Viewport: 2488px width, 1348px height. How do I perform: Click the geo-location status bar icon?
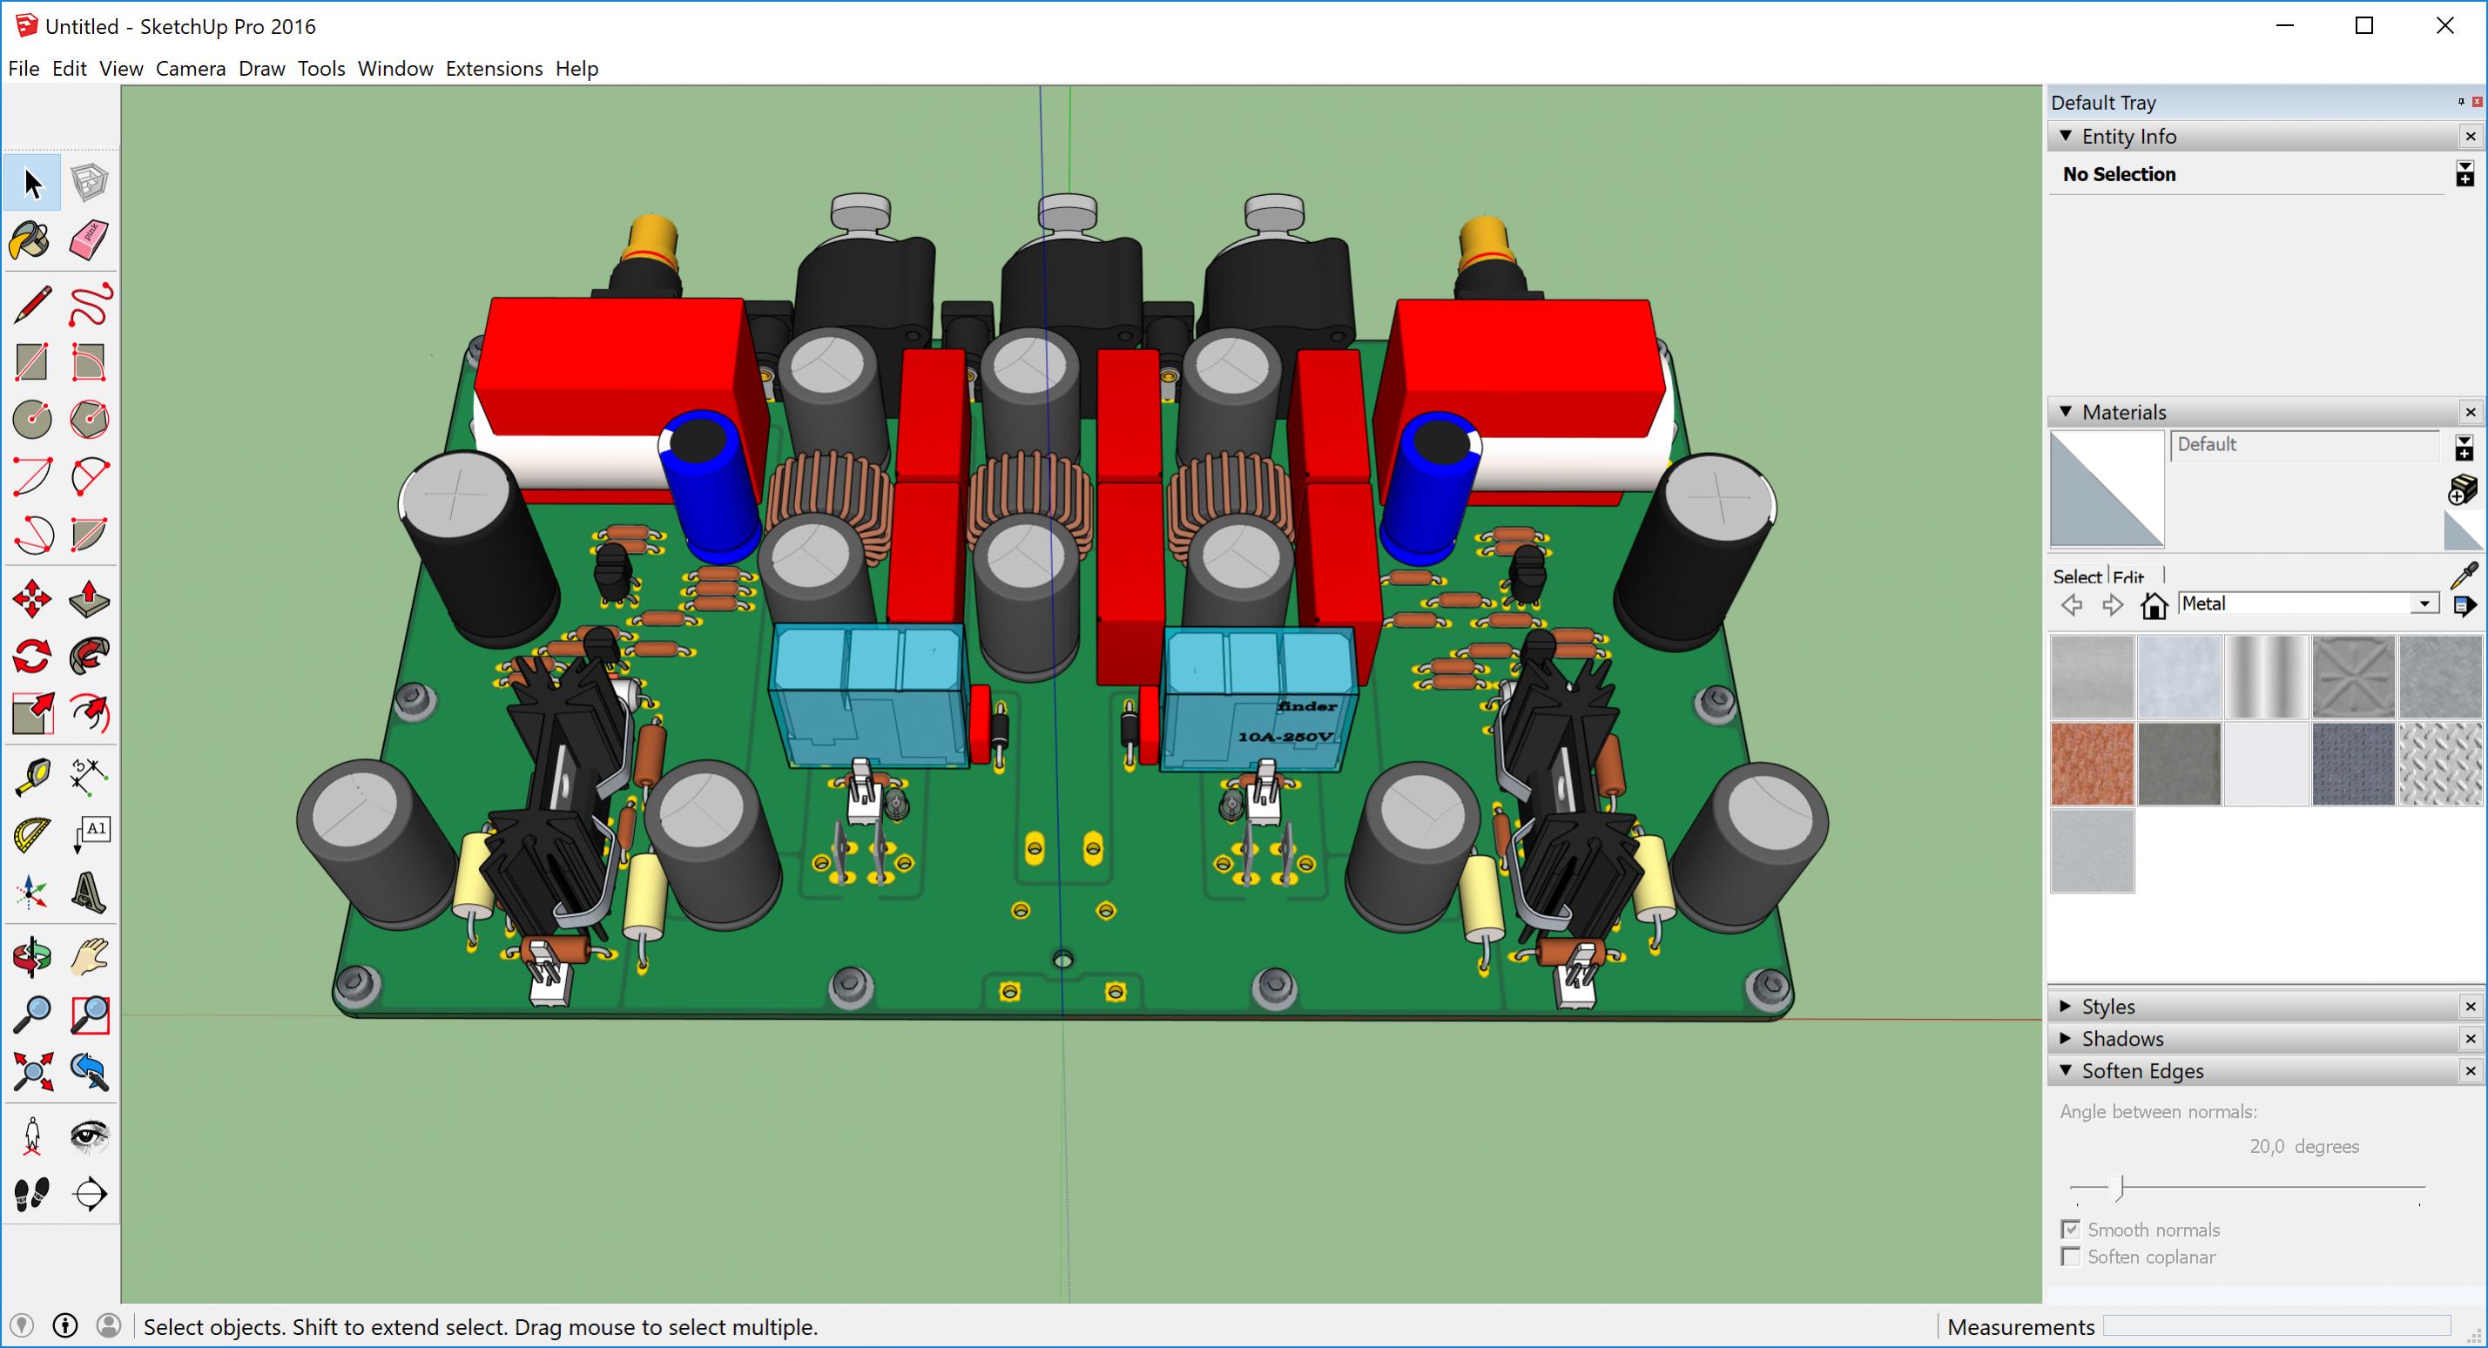coord(21,1325)
